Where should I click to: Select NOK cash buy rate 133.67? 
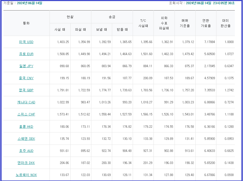tap(64, 175)
